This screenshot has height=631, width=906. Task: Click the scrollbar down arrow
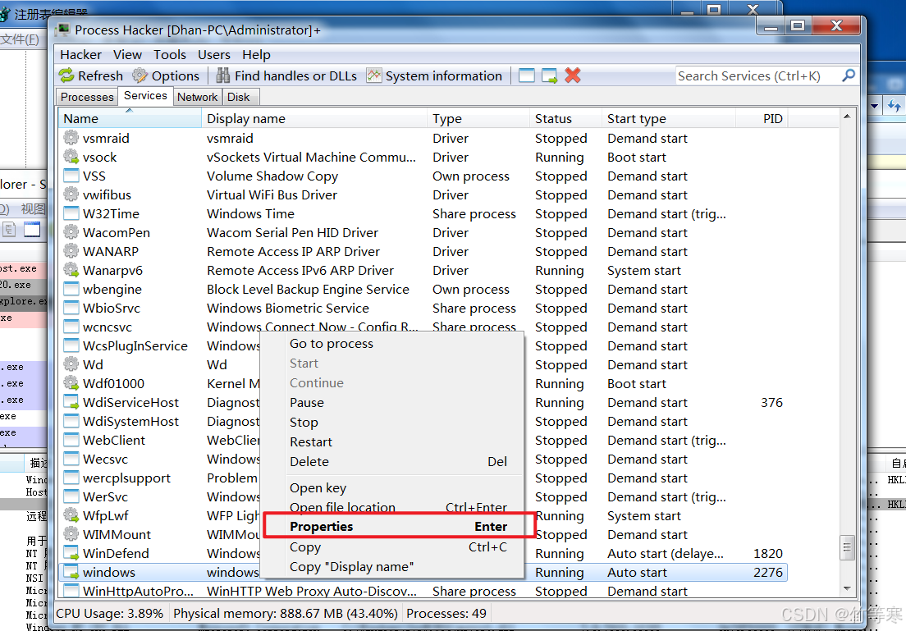(846, 589)
